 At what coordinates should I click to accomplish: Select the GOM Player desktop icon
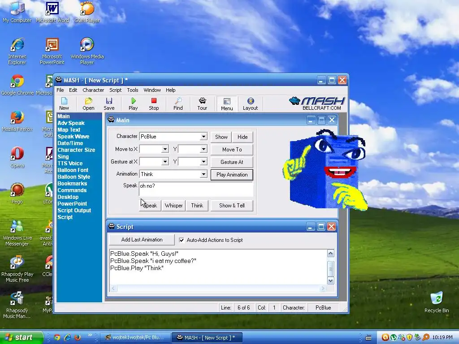pos(87,12)
